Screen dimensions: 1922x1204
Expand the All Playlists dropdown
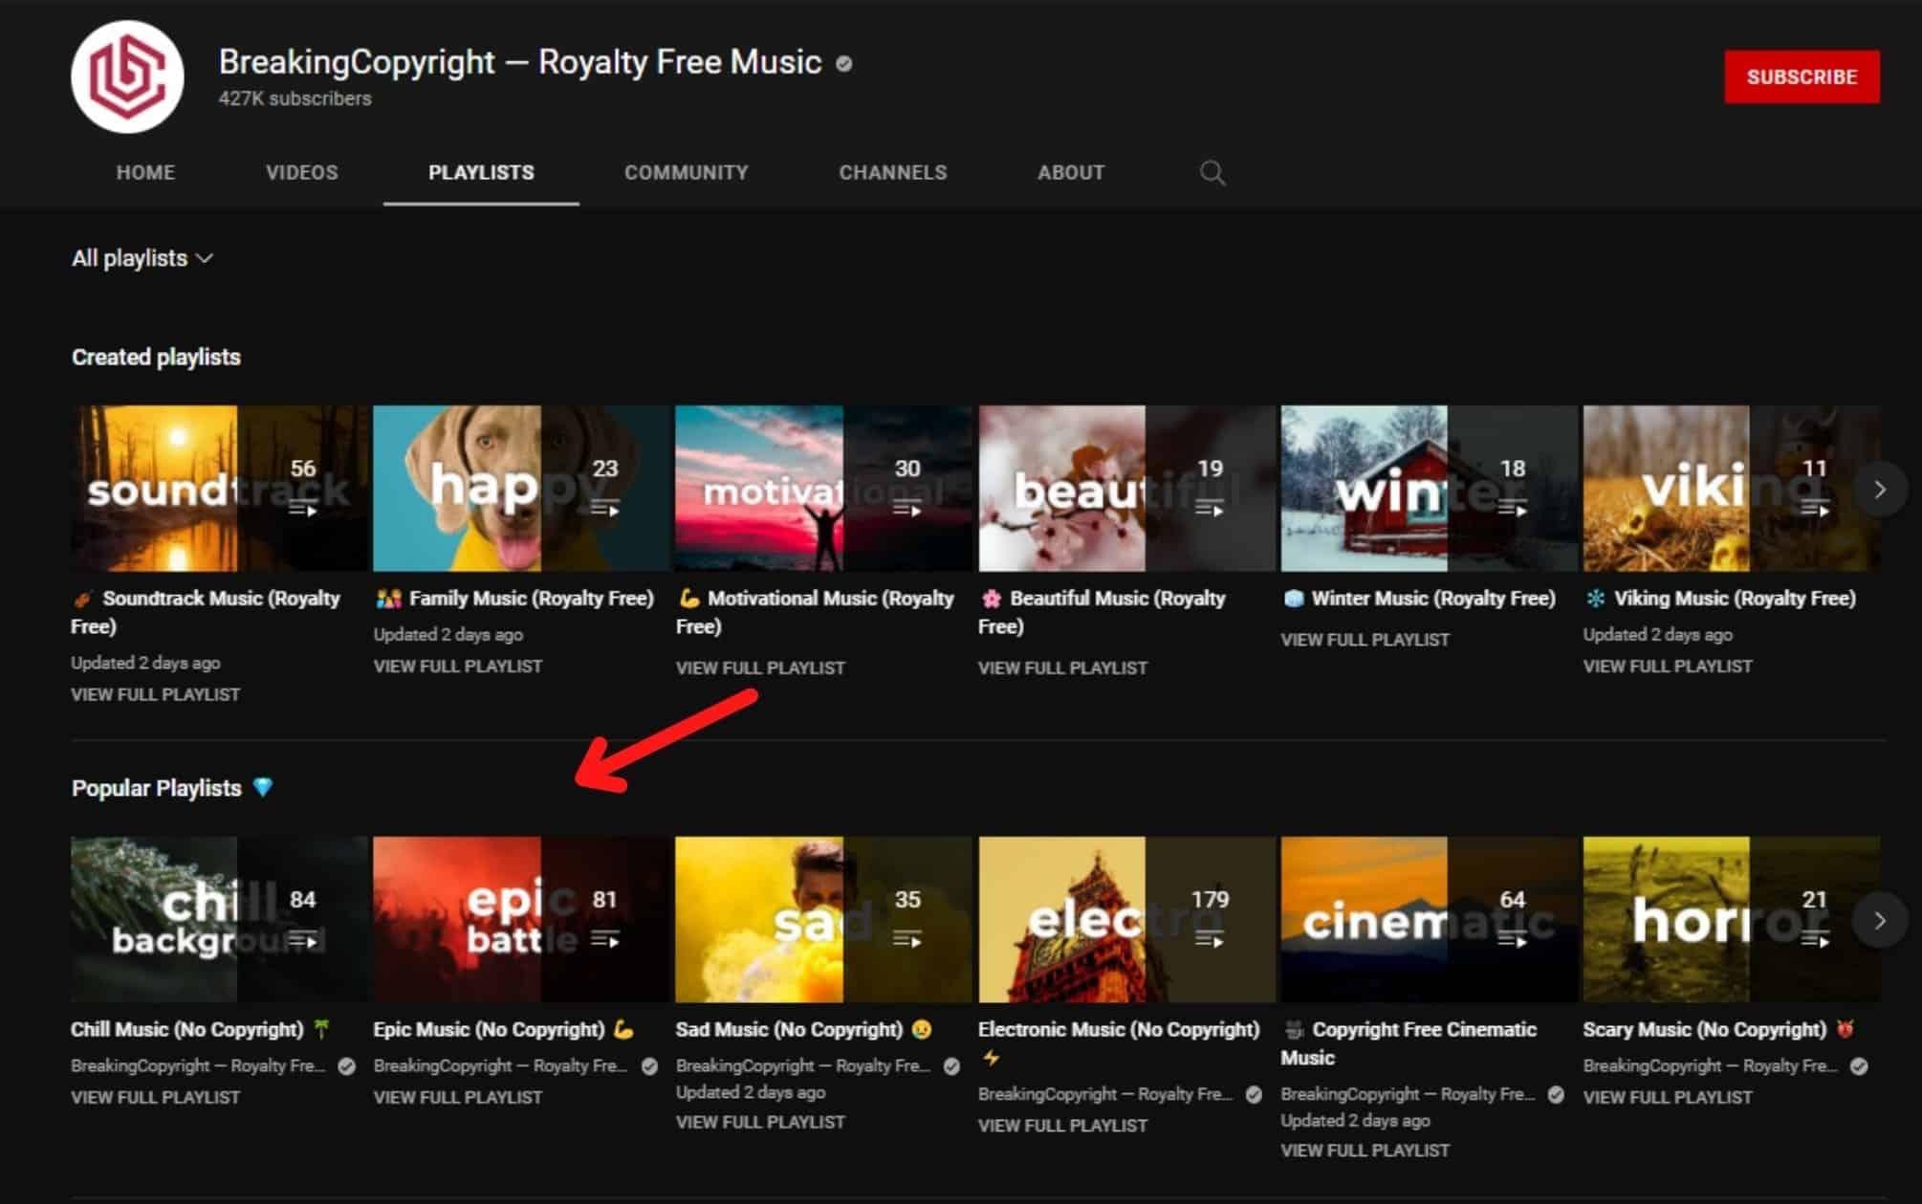tap(144, 258)
